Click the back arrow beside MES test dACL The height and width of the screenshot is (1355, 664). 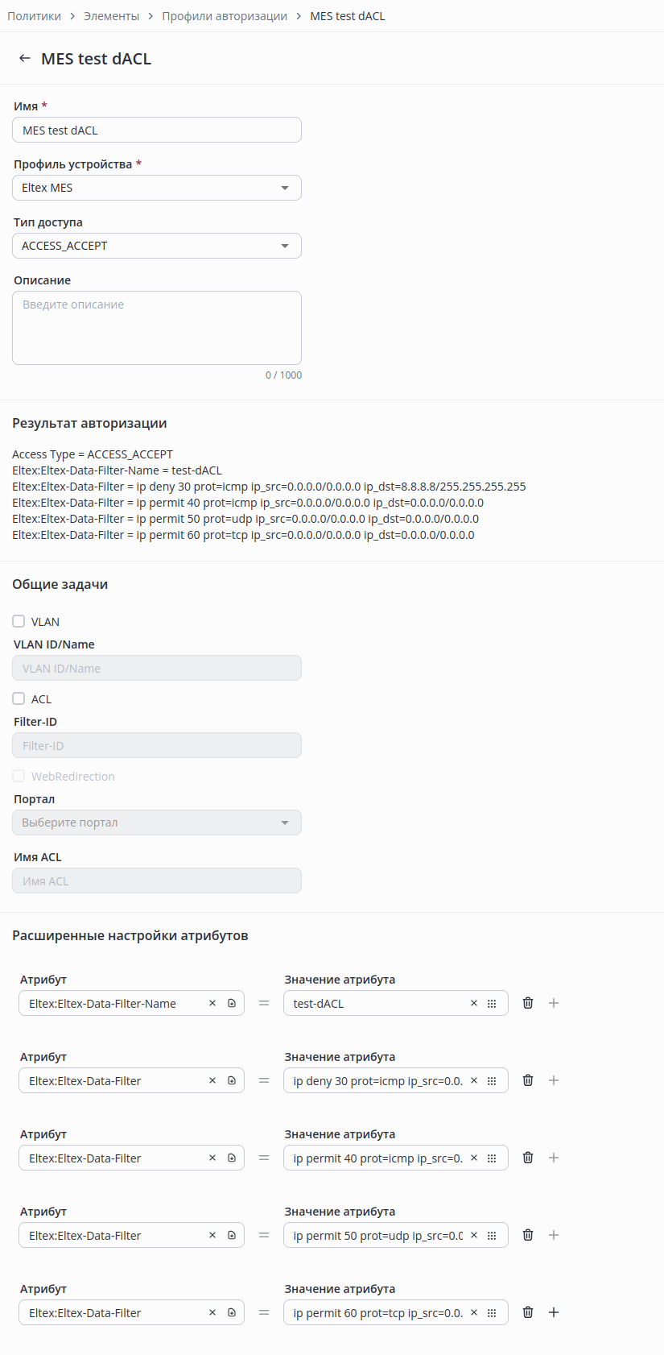tap(25, 59)
